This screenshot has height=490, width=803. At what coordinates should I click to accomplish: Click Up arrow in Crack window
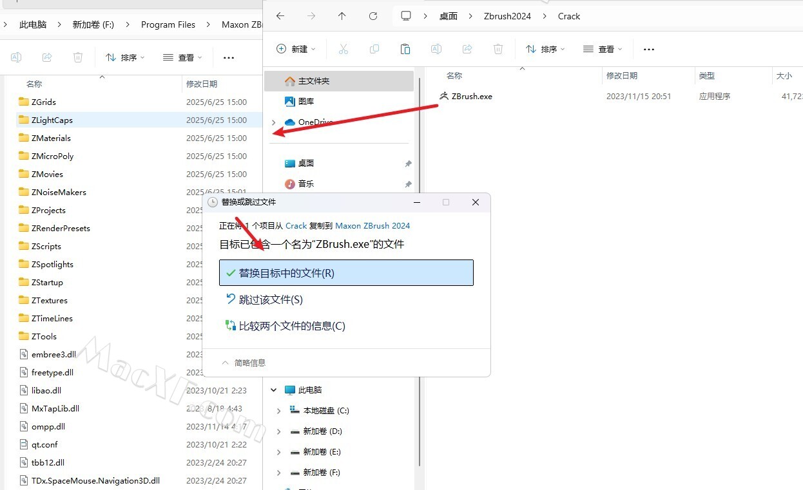coord(342,16)
